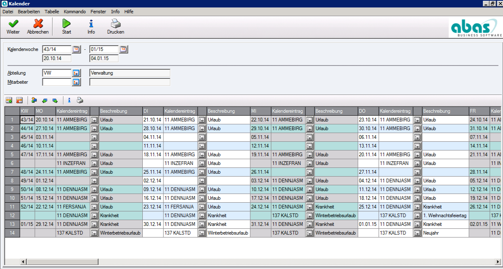Image resolution: width=503 pixels, height=269 pixels.
Task: Click the Abteilung field containing VW
Action: coord(57,73)
